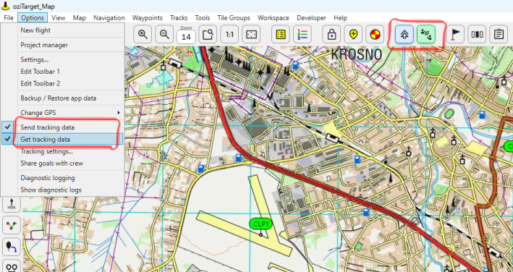513x272 pixels.
Task: Click the route nodes icon in left sidebar
Action: click(12, 225)
